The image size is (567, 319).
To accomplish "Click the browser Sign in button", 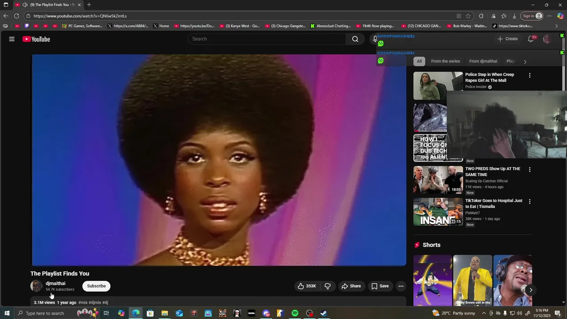I will point(532,16).
